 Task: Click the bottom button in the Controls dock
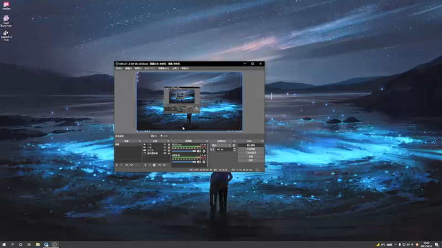pos(251,160)
